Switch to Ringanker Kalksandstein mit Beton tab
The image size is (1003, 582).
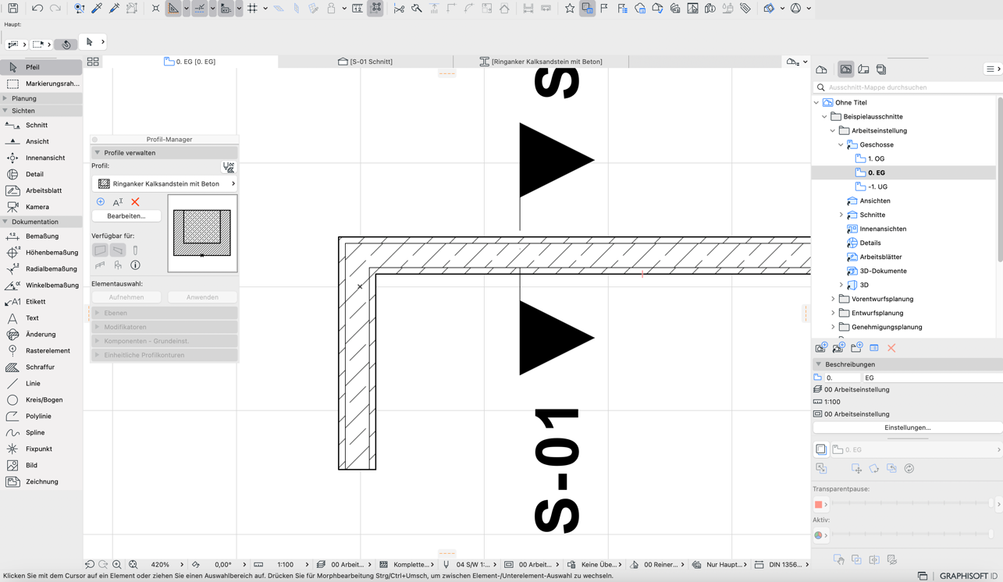coord(541,62)
